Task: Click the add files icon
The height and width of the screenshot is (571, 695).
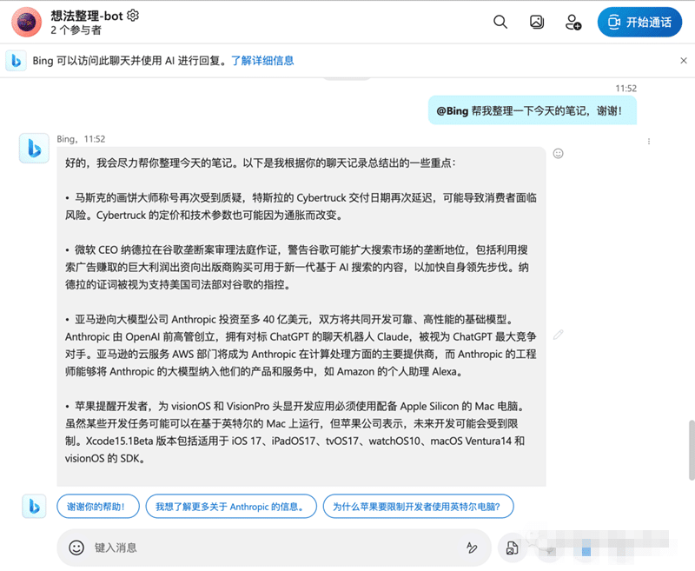Action: click(512, 548)
